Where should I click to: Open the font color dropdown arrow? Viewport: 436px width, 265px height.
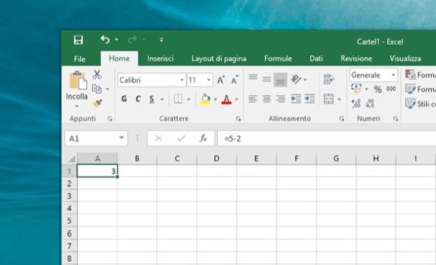(x=237, y=99)
